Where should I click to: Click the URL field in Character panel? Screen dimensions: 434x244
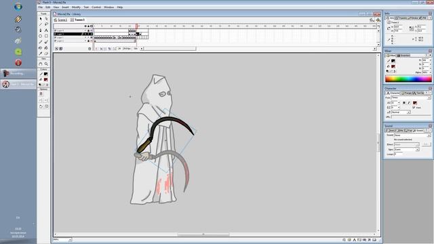411,117
